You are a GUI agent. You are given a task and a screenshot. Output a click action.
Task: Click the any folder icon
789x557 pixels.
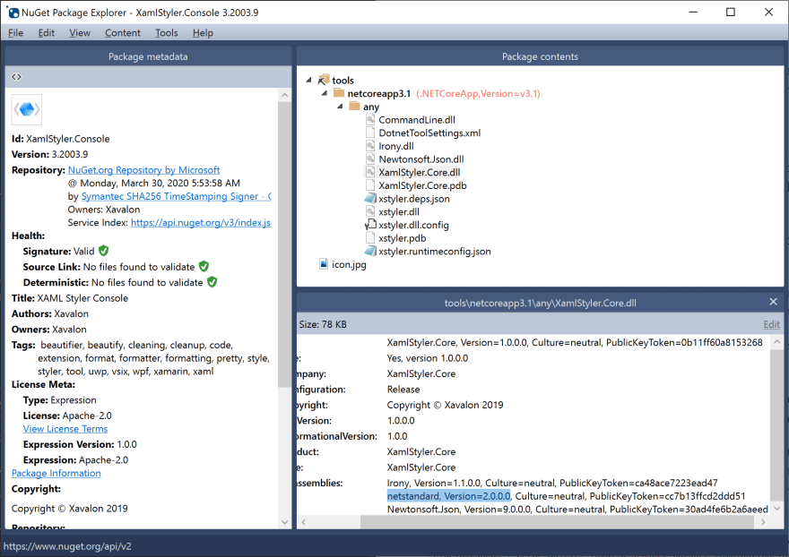tap(354, 106)
